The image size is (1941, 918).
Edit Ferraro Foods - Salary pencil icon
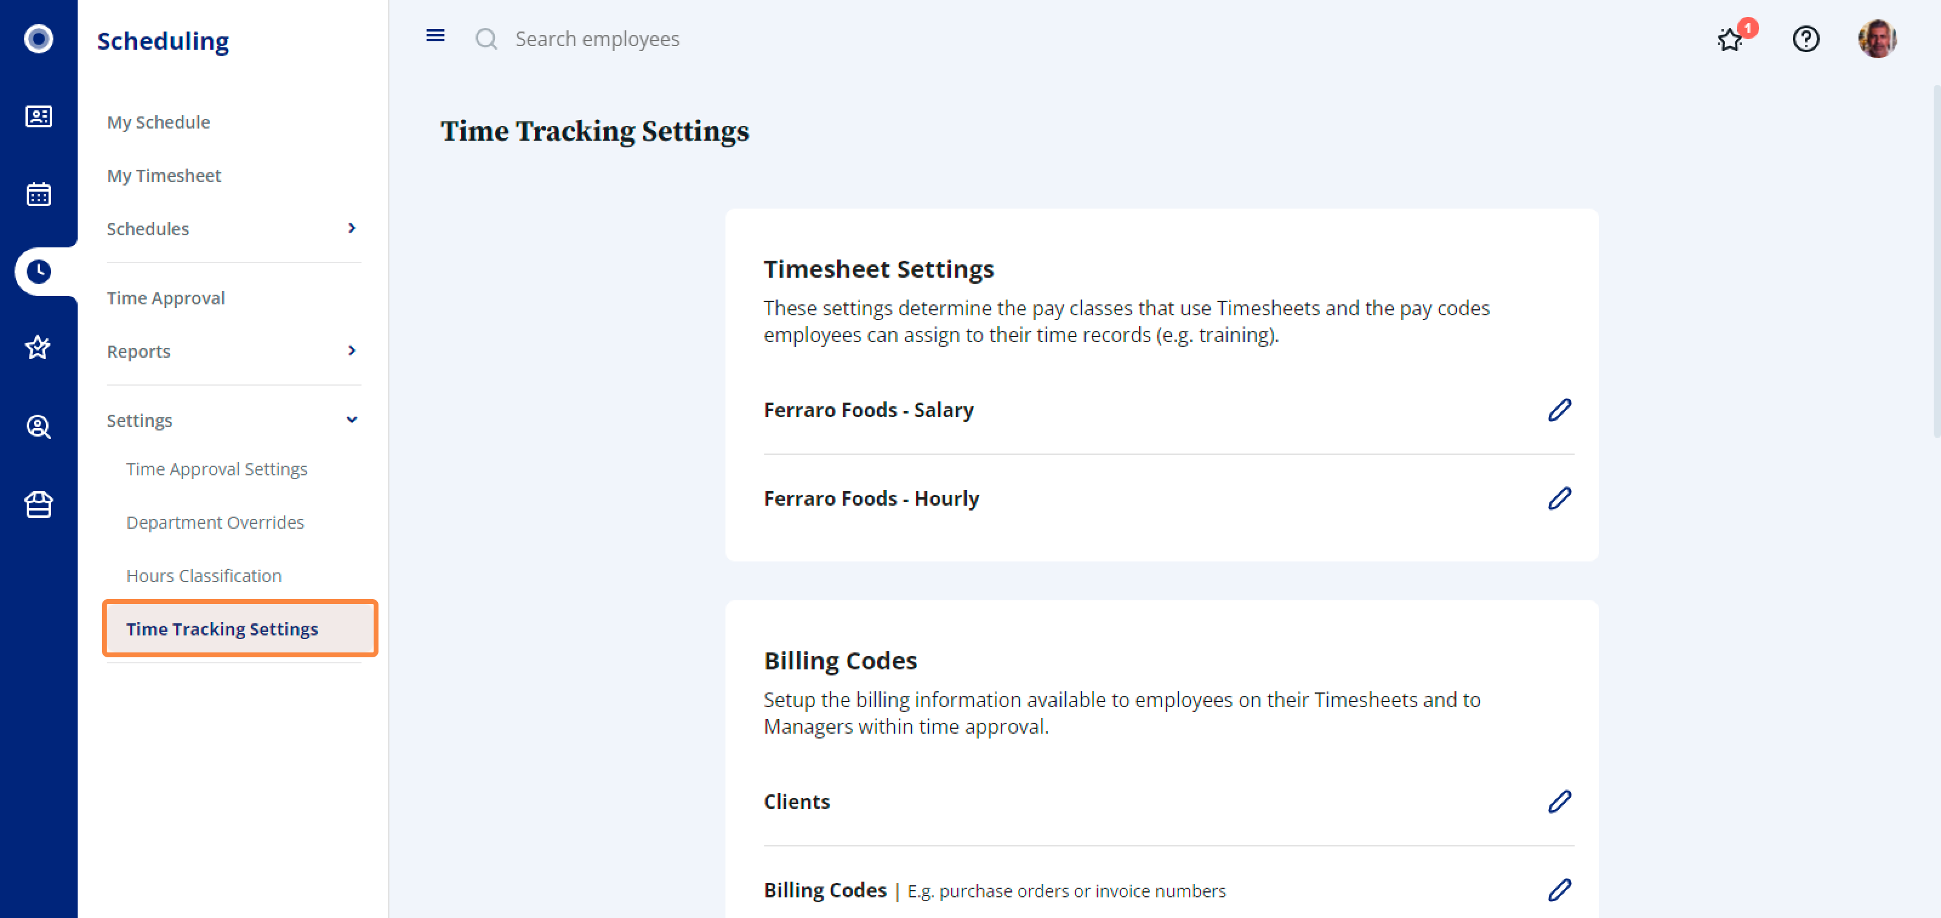pyautogui.click(x=1559, y=410)
